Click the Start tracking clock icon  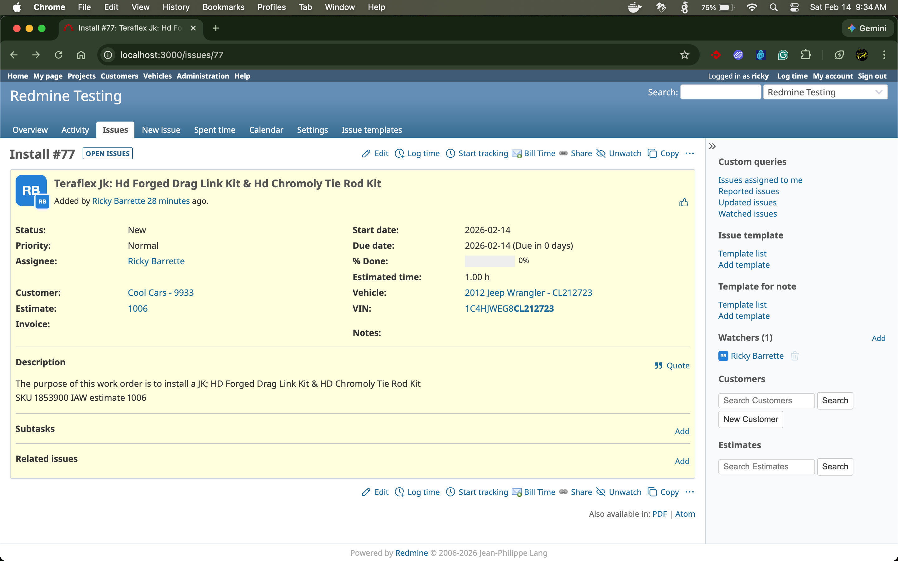tap(450, 154)
